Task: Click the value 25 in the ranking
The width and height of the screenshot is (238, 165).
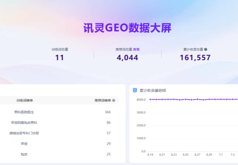Action: [109, 154]
